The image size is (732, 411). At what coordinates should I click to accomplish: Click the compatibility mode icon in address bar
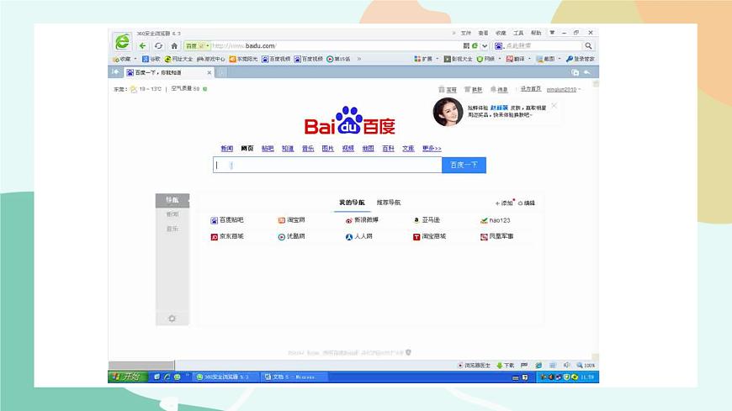(475, 45)
